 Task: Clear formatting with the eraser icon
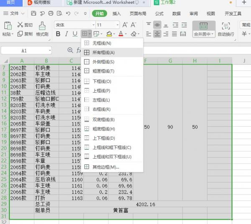pos(134,34)
